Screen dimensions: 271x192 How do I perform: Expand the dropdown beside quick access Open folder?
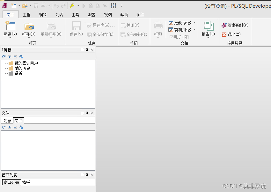pyautogui.click(x=30, y=6)
